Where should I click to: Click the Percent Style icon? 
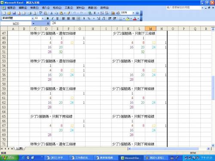89,18
